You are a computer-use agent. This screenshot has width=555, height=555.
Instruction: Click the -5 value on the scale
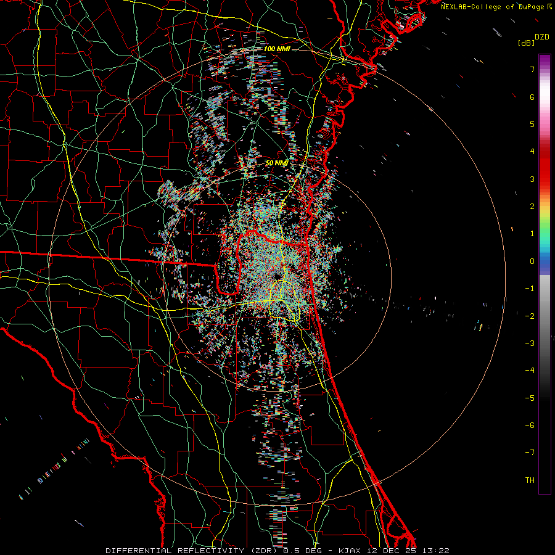[x=530, y=398]
